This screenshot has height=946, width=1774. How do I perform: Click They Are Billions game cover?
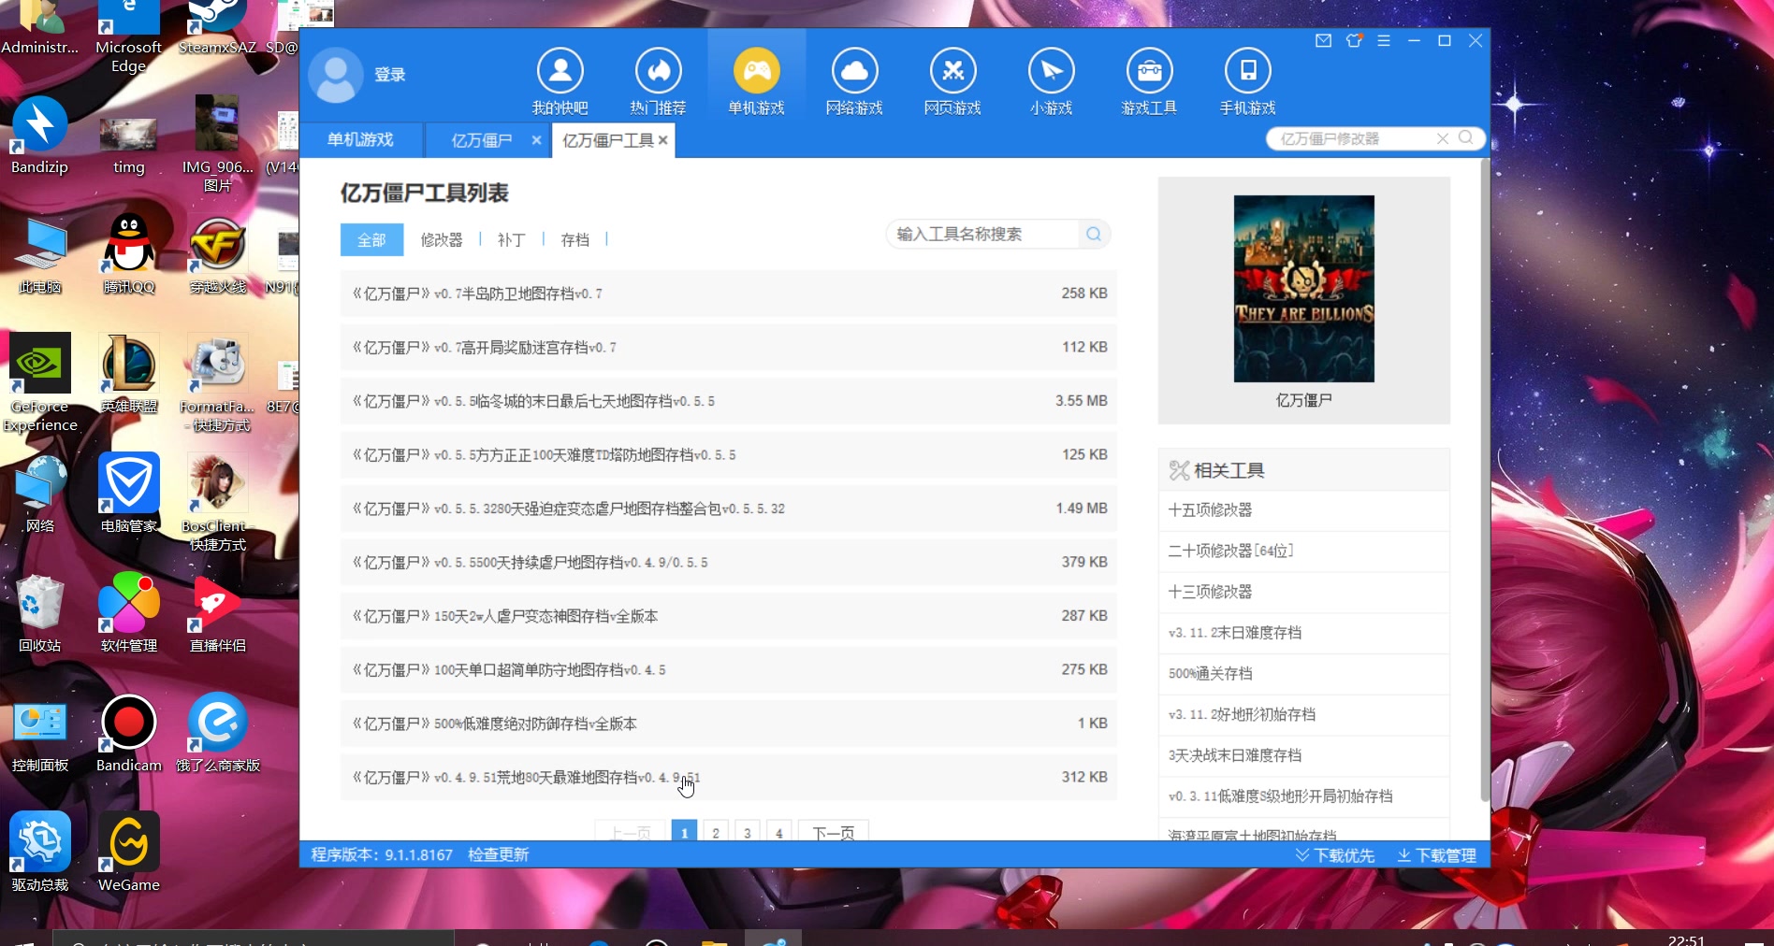(x=1303, y=289)
